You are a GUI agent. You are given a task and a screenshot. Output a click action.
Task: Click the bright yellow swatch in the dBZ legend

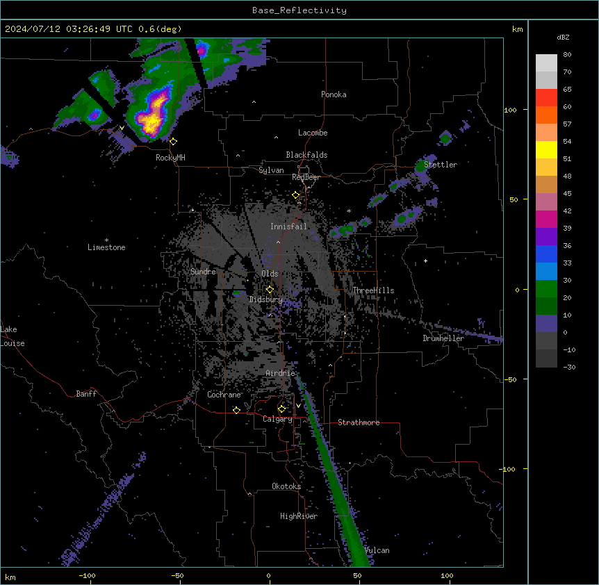click(x=546, y=149)
